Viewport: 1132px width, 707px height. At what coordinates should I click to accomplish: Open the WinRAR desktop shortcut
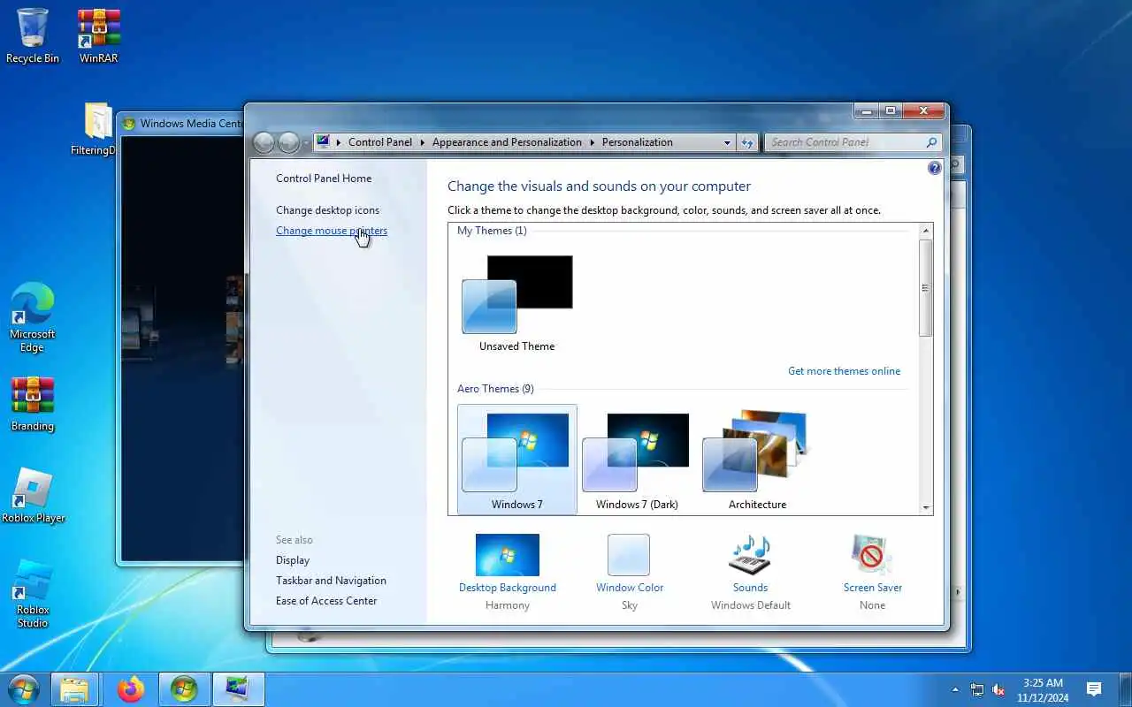(98, 35)
